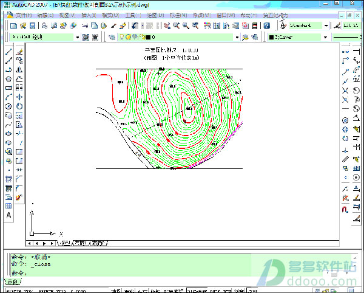Click the ByLayer black color swatch
Viewport: 364px width, 293px height.
pyautogui.click(x=271, y=37)
